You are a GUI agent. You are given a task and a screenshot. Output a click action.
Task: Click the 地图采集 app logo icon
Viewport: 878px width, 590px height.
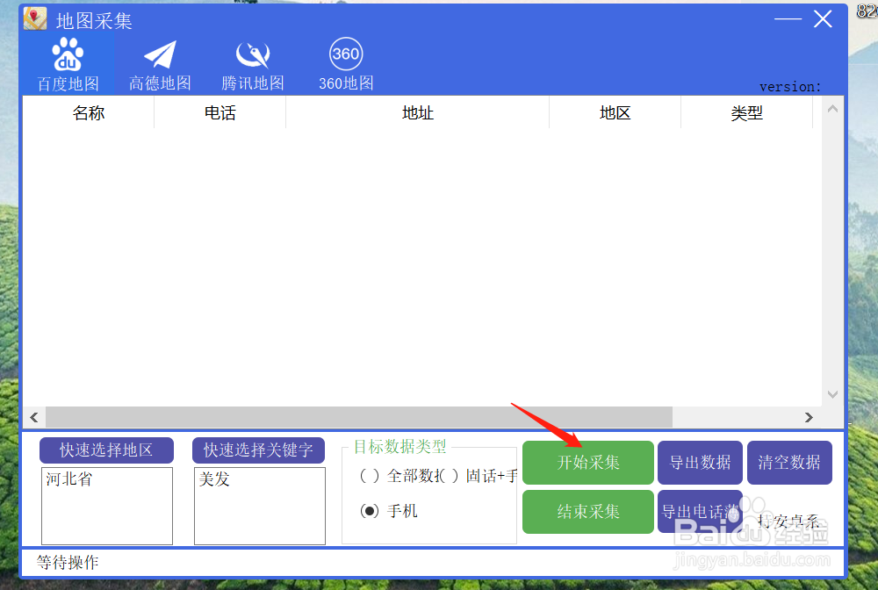click(x=35, y=19)
